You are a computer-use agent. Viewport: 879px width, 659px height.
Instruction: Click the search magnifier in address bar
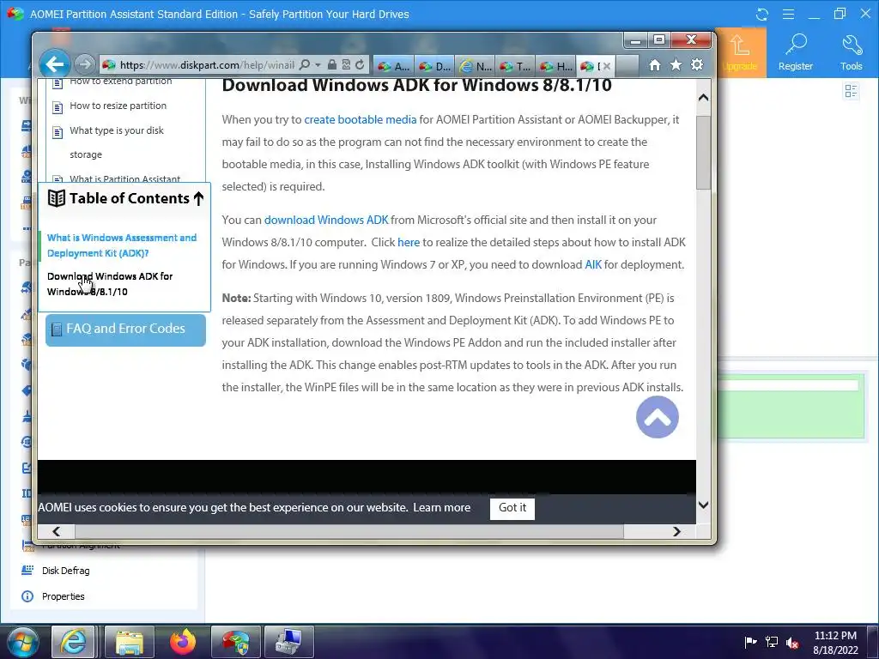[x=305, y=65]
